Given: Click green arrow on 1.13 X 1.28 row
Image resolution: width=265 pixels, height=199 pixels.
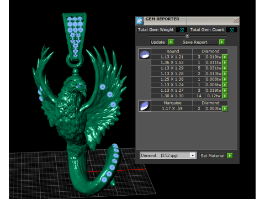Looking at the screenshot, I should [225, 74].
